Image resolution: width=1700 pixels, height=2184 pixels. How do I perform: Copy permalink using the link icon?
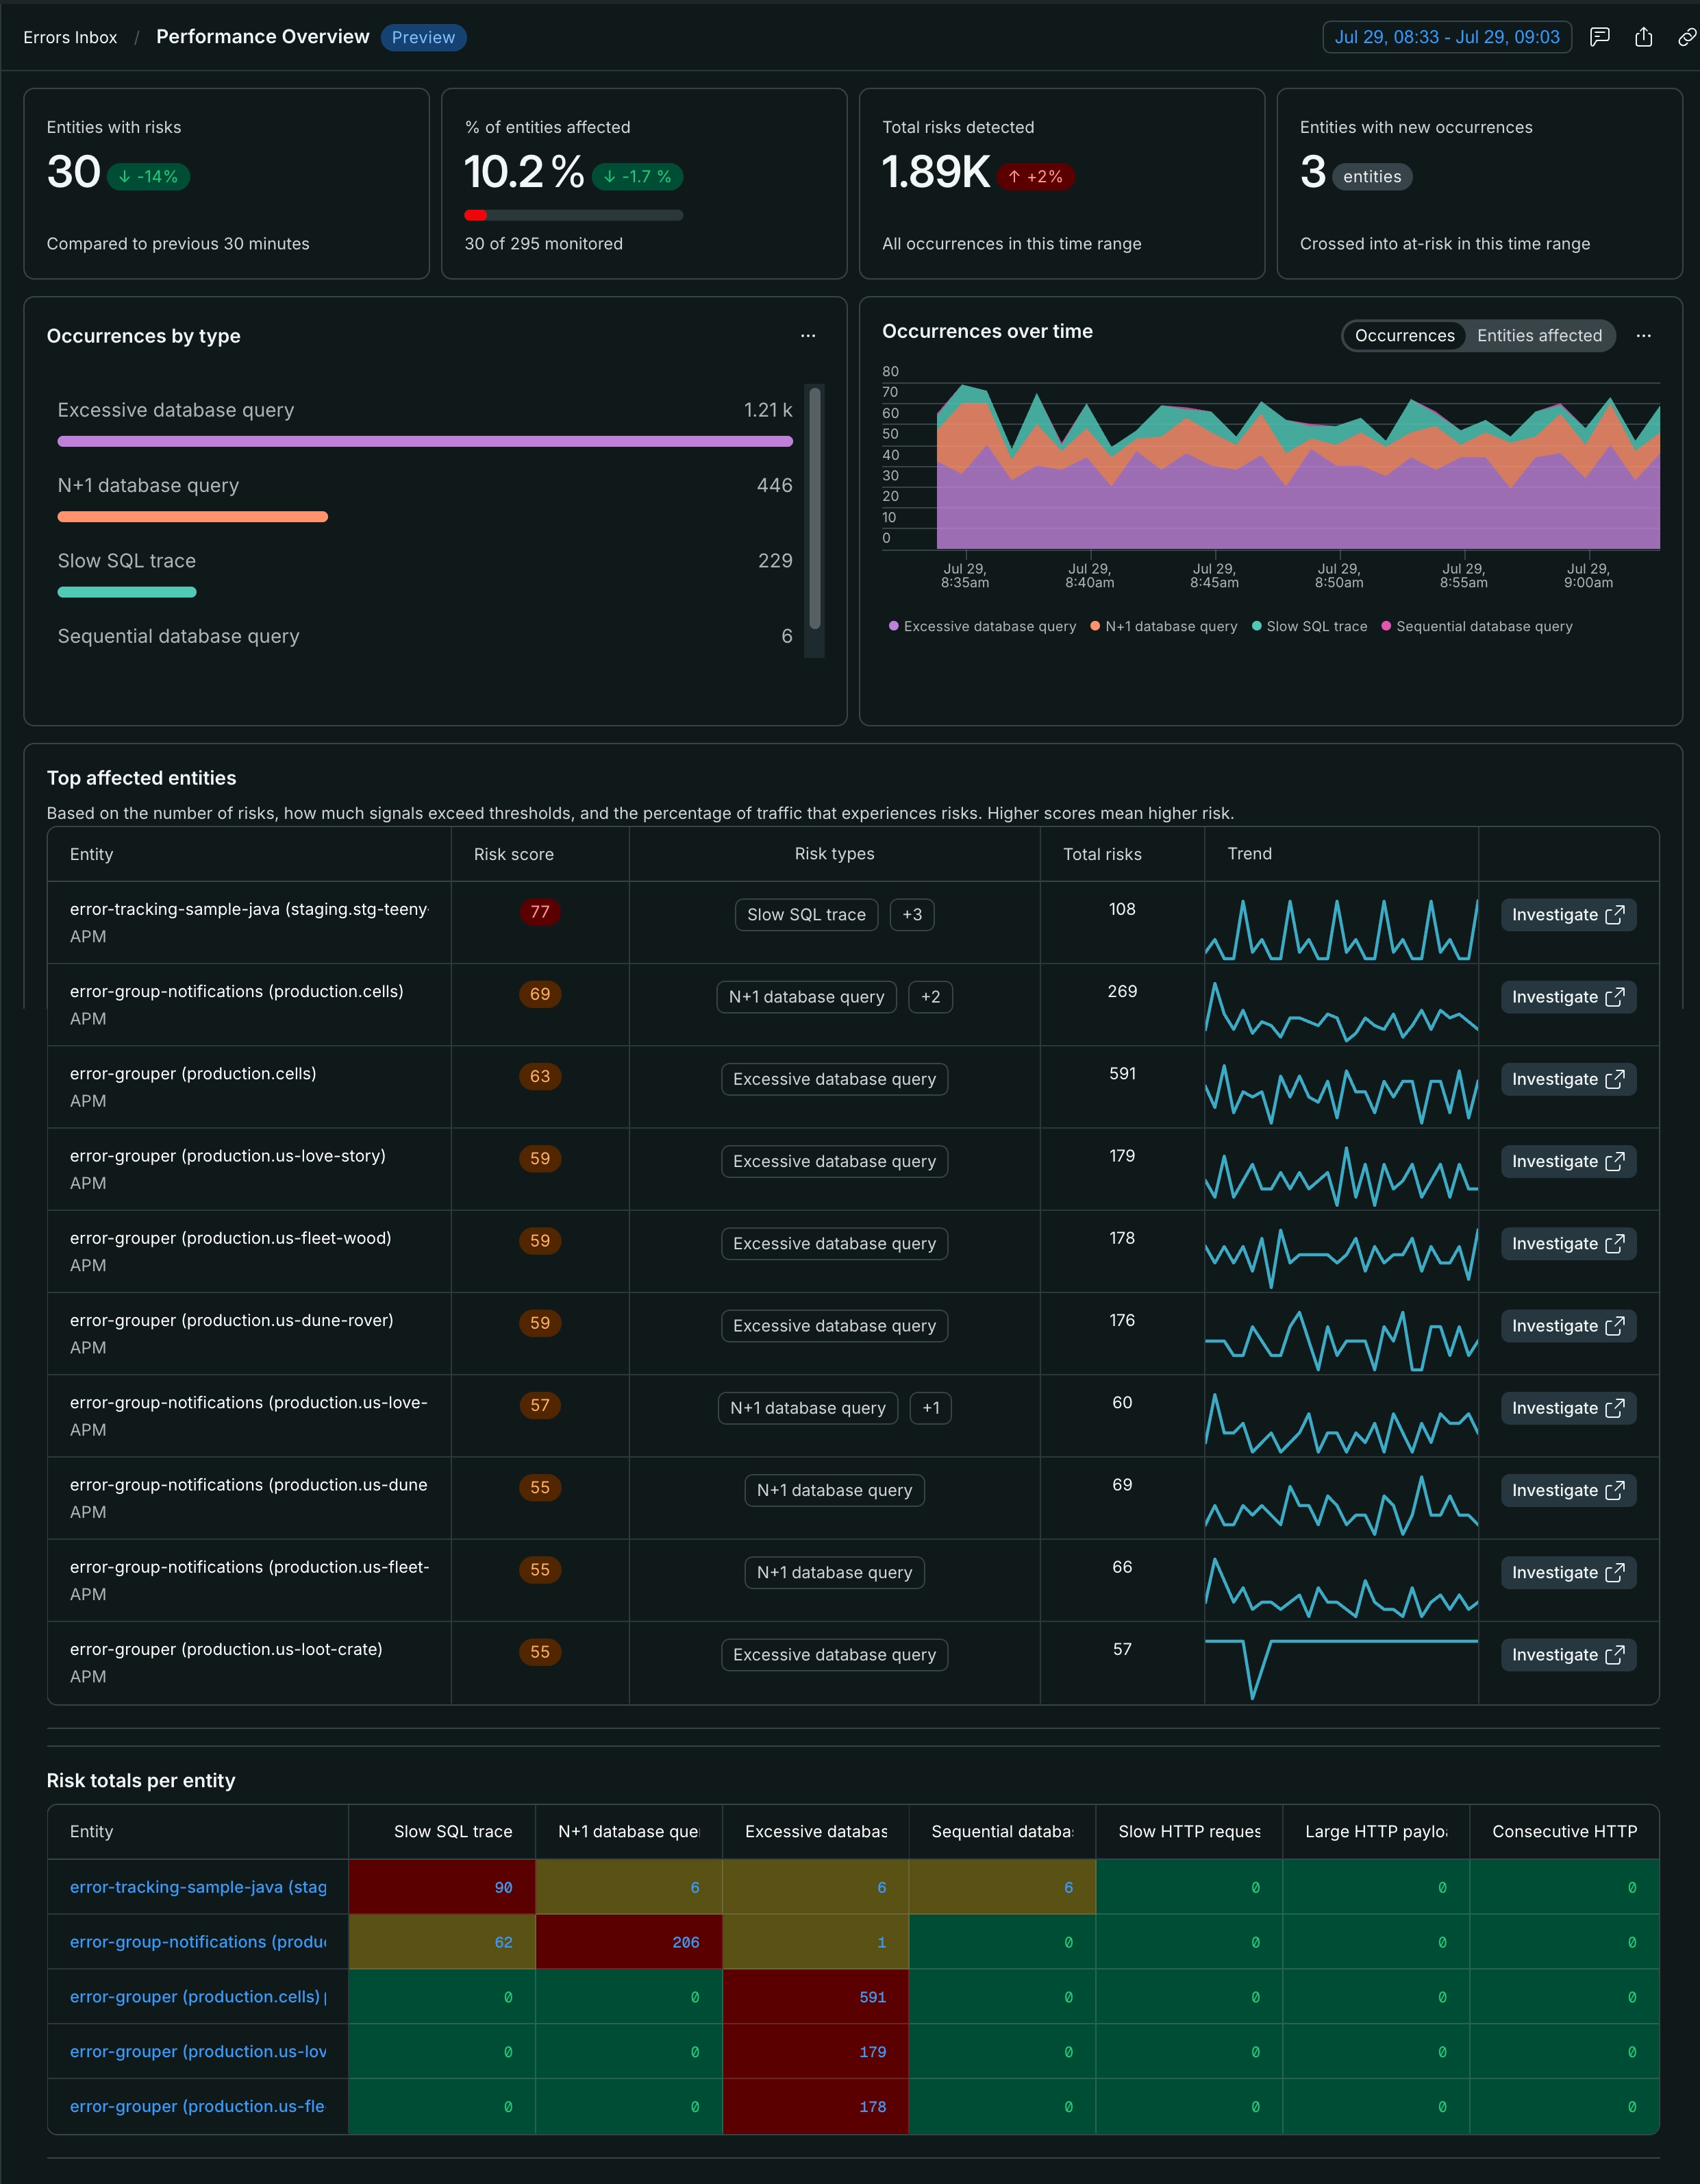[x=1686, y=37]
